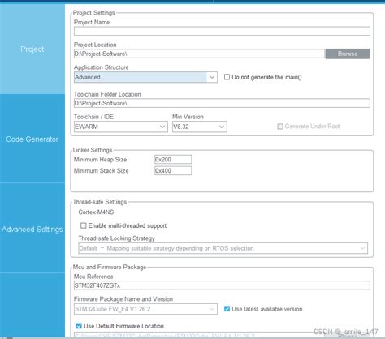Screen dimensions: 385x339
Task: Click the Browse button for Project Location
Action: [348, 54]
